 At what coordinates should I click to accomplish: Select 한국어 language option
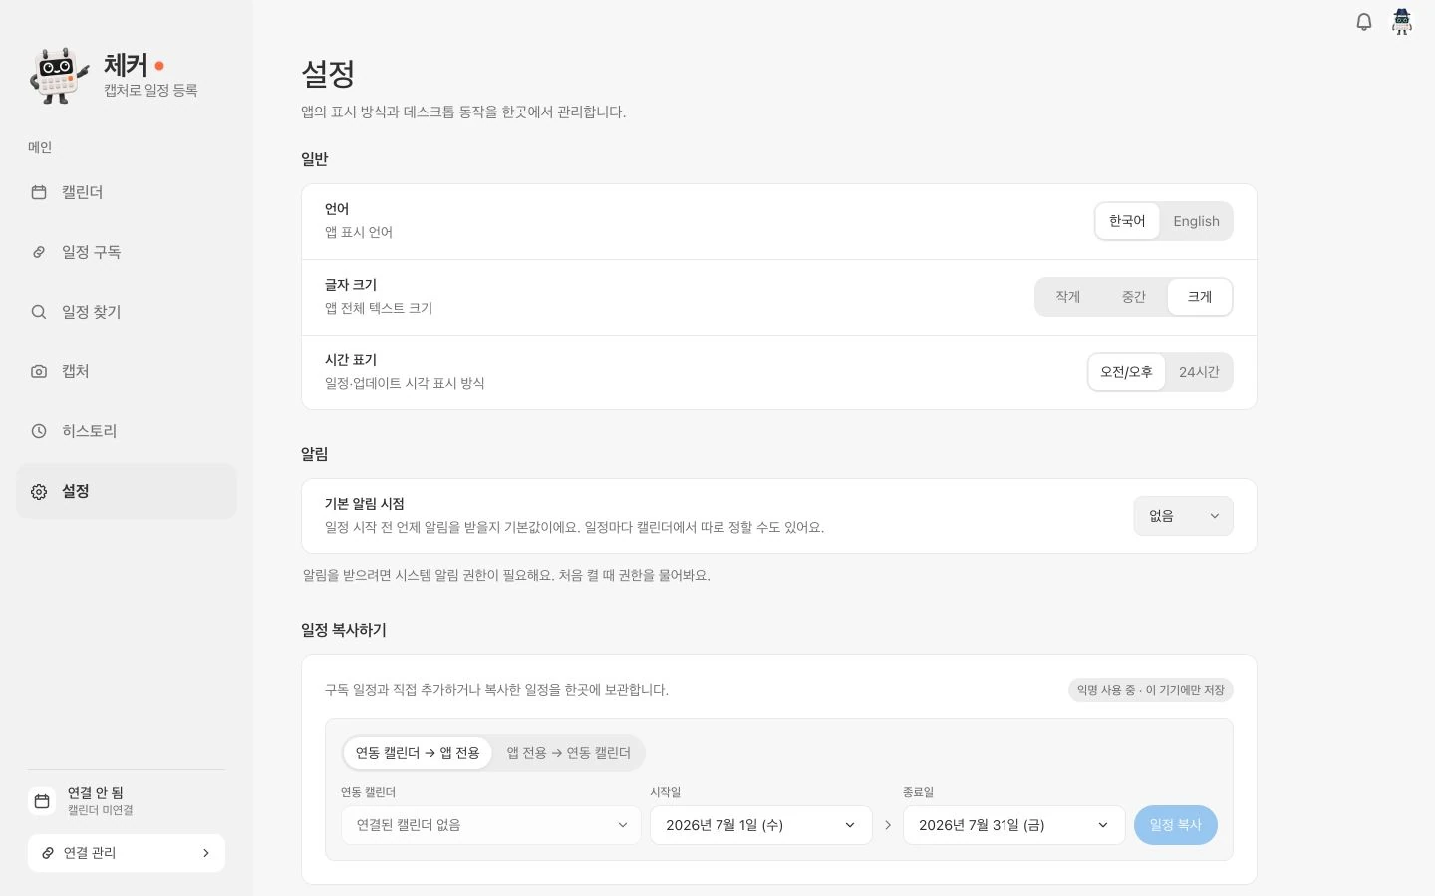pos(1127,221)
